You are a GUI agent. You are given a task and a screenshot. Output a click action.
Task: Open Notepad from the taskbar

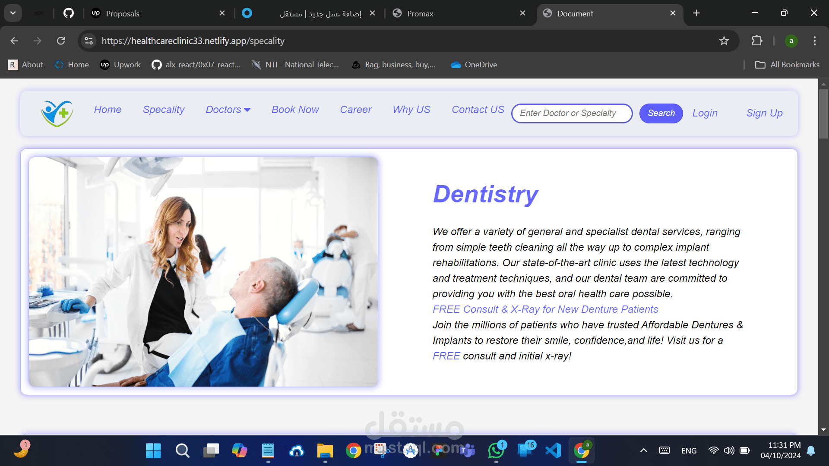[268, 451]
